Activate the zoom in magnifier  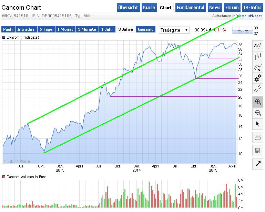(x=257, y=102)
